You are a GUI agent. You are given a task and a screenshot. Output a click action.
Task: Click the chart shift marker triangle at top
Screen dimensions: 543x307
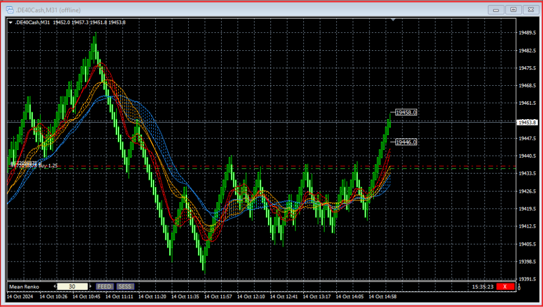(393, 20)
